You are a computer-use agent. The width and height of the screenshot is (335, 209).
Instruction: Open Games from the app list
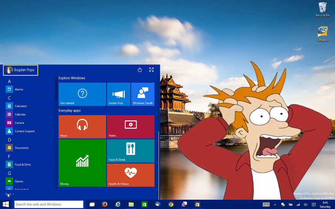[30, 181]
